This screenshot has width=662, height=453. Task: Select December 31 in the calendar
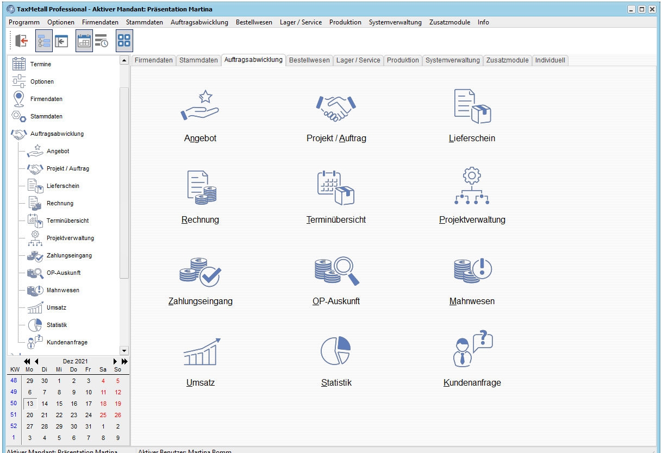tap(89, 426)
